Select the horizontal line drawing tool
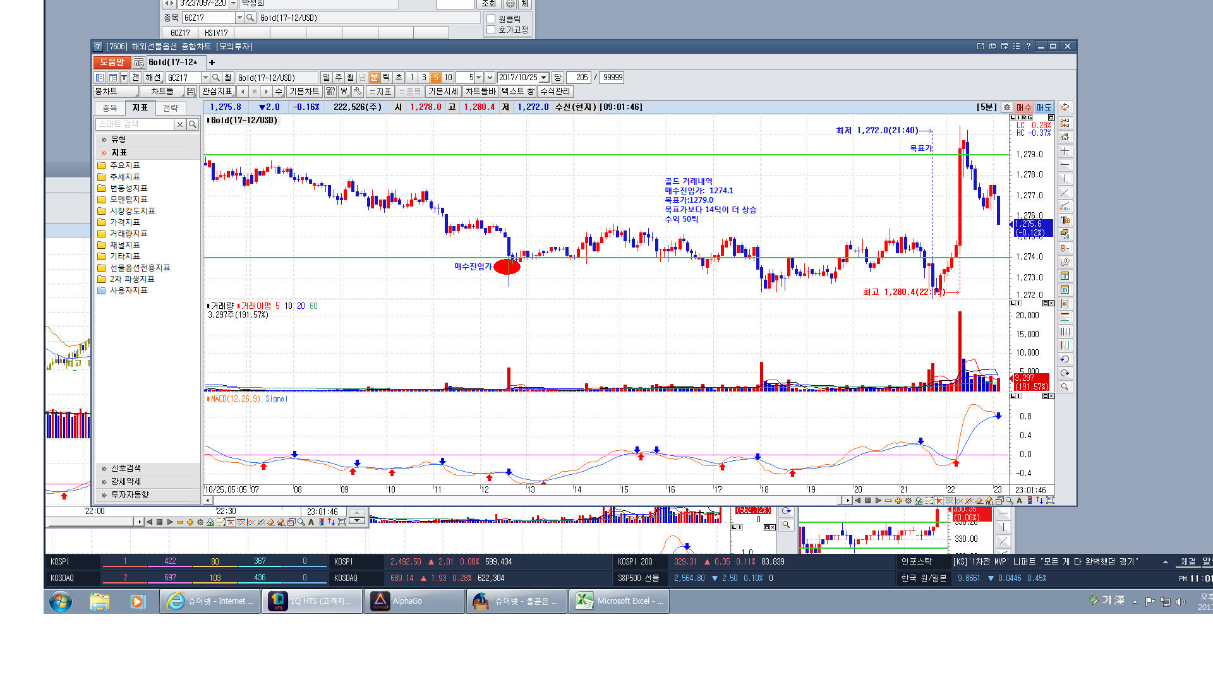Screen dimensions: 1213x682 [x=1065, y=165]
